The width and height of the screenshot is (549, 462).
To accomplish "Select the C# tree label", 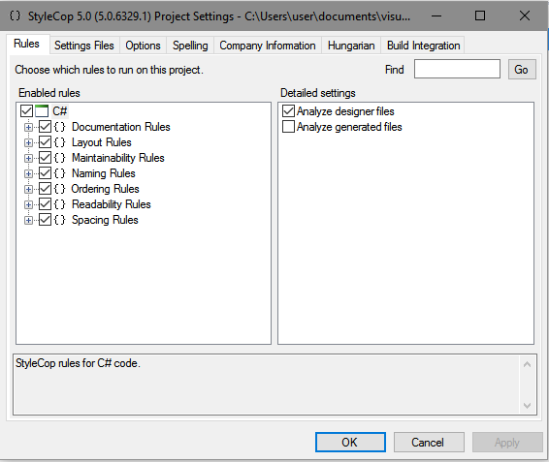I will [x=59, y=111].
